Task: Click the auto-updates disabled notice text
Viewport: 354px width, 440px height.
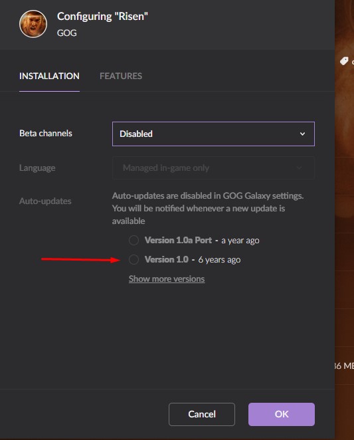Action: coord(208,208)
